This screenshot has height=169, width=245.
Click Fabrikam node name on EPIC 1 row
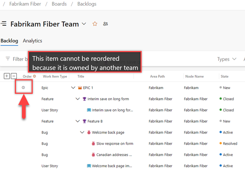click(191, 87)
